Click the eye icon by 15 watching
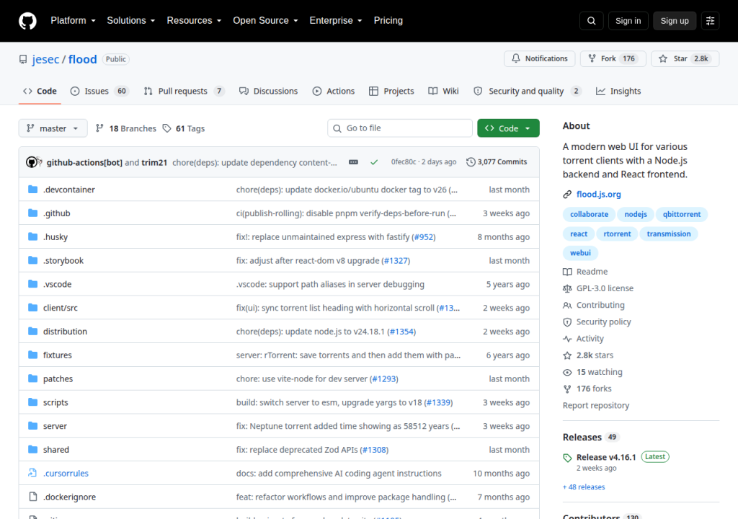738x519 pixels. coord(567,372)
